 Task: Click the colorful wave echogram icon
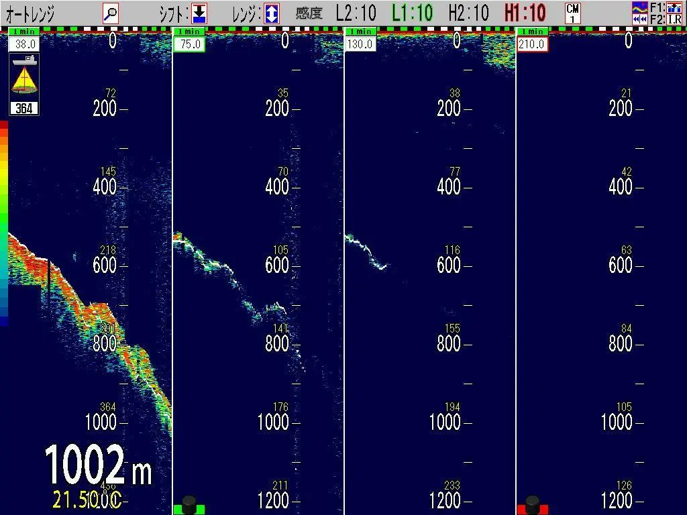(x=640, y=7)
